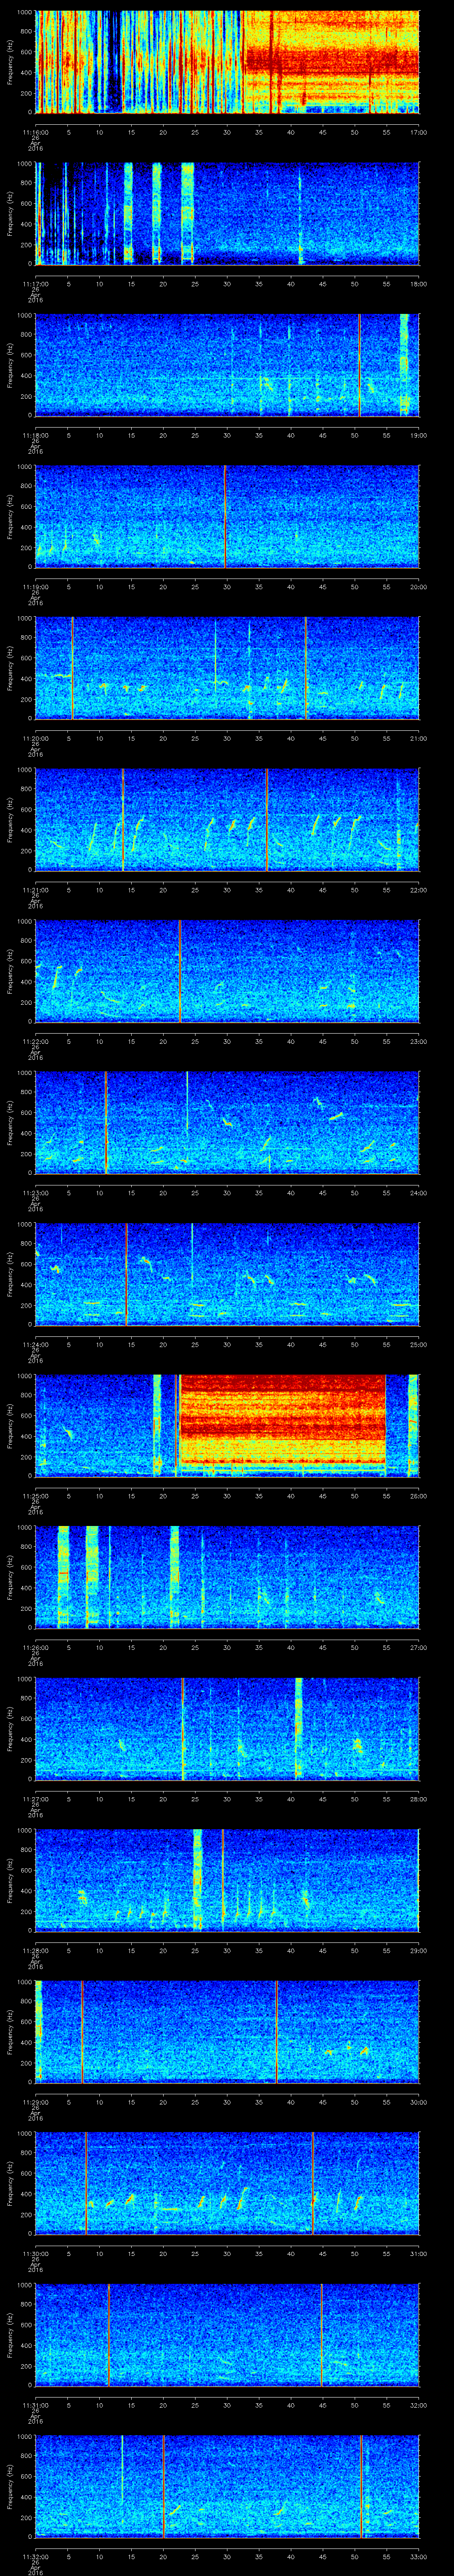This screenshot has height=2576, width=454.
Task: Select the spectrogram panel starting at 11:17:00
Action: [x=227, y=214]
